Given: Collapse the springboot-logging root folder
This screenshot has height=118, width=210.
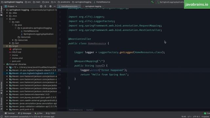Looking at the screenshot, I should tap(4, 10).
